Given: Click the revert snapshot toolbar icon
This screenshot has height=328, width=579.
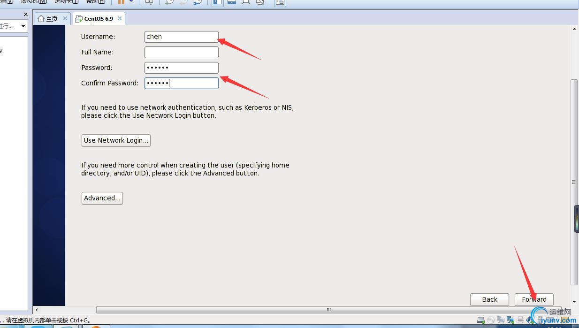Looking at the screenshot, I should click(x=184, y=2).
